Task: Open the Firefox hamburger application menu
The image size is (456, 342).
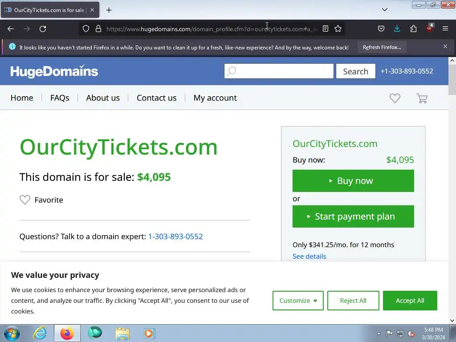Action: pos(445,28)
